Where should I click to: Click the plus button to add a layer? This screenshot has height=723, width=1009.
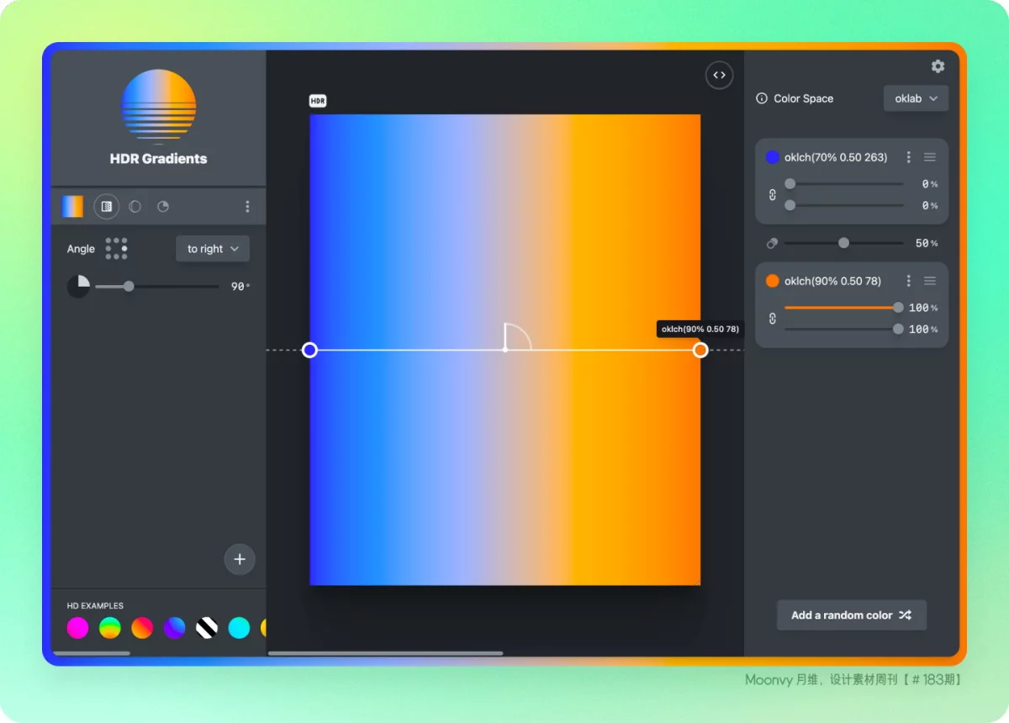pyautogui.click(x=240, y=559)
